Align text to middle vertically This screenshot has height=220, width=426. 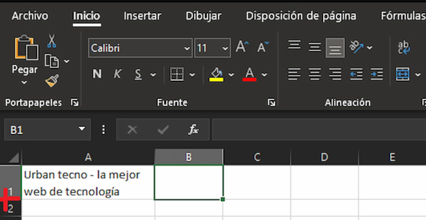pyautogui.click(x=315, y=48)
